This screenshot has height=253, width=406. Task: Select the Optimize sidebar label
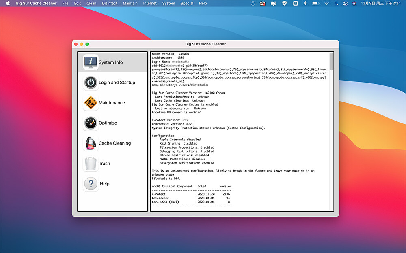click(108, 123)
